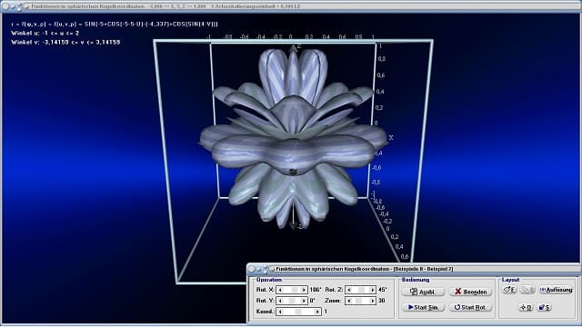
Task: Click the Beenden button
Action: [x=471, y=292]
